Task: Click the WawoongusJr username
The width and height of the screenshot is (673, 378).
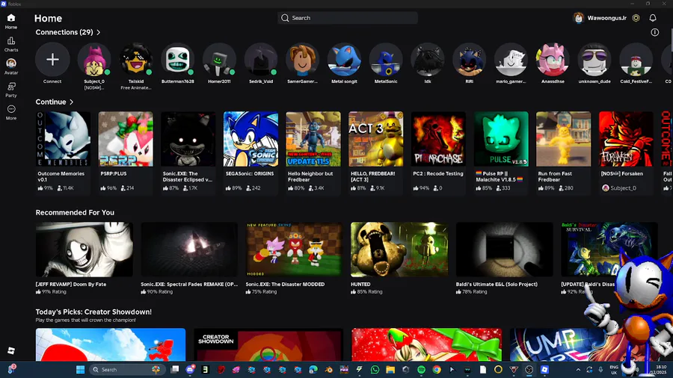Action: (607, 18)
